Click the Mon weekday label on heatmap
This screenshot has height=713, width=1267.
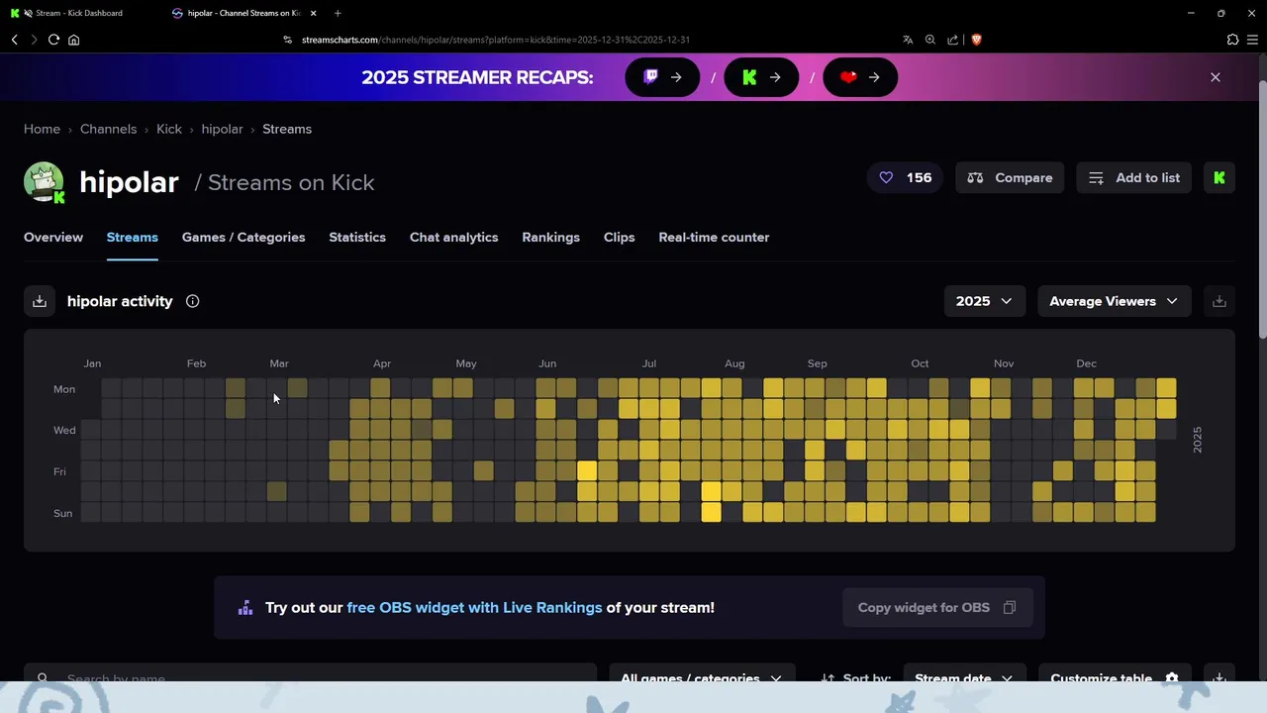pyautogui.click(x=64, y=389)
